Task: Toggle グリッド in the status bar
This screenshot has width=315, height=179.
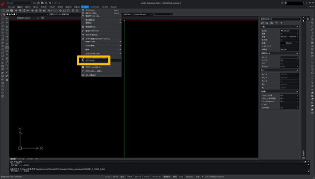Action: (x=115, y=177)
